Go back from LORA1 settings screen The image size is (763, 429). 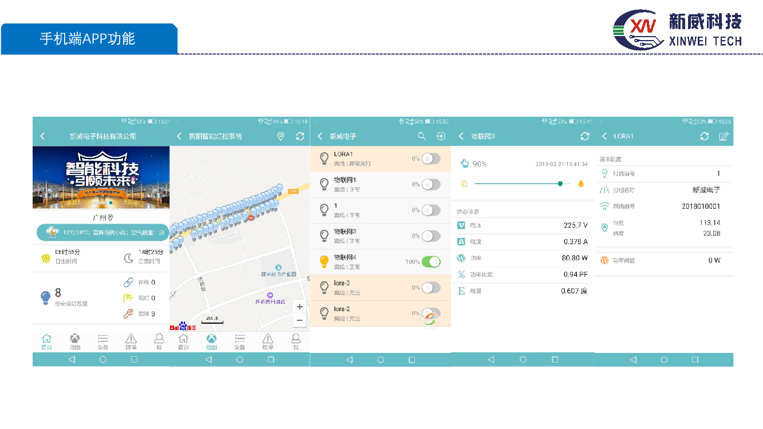(x=604, y=136)
